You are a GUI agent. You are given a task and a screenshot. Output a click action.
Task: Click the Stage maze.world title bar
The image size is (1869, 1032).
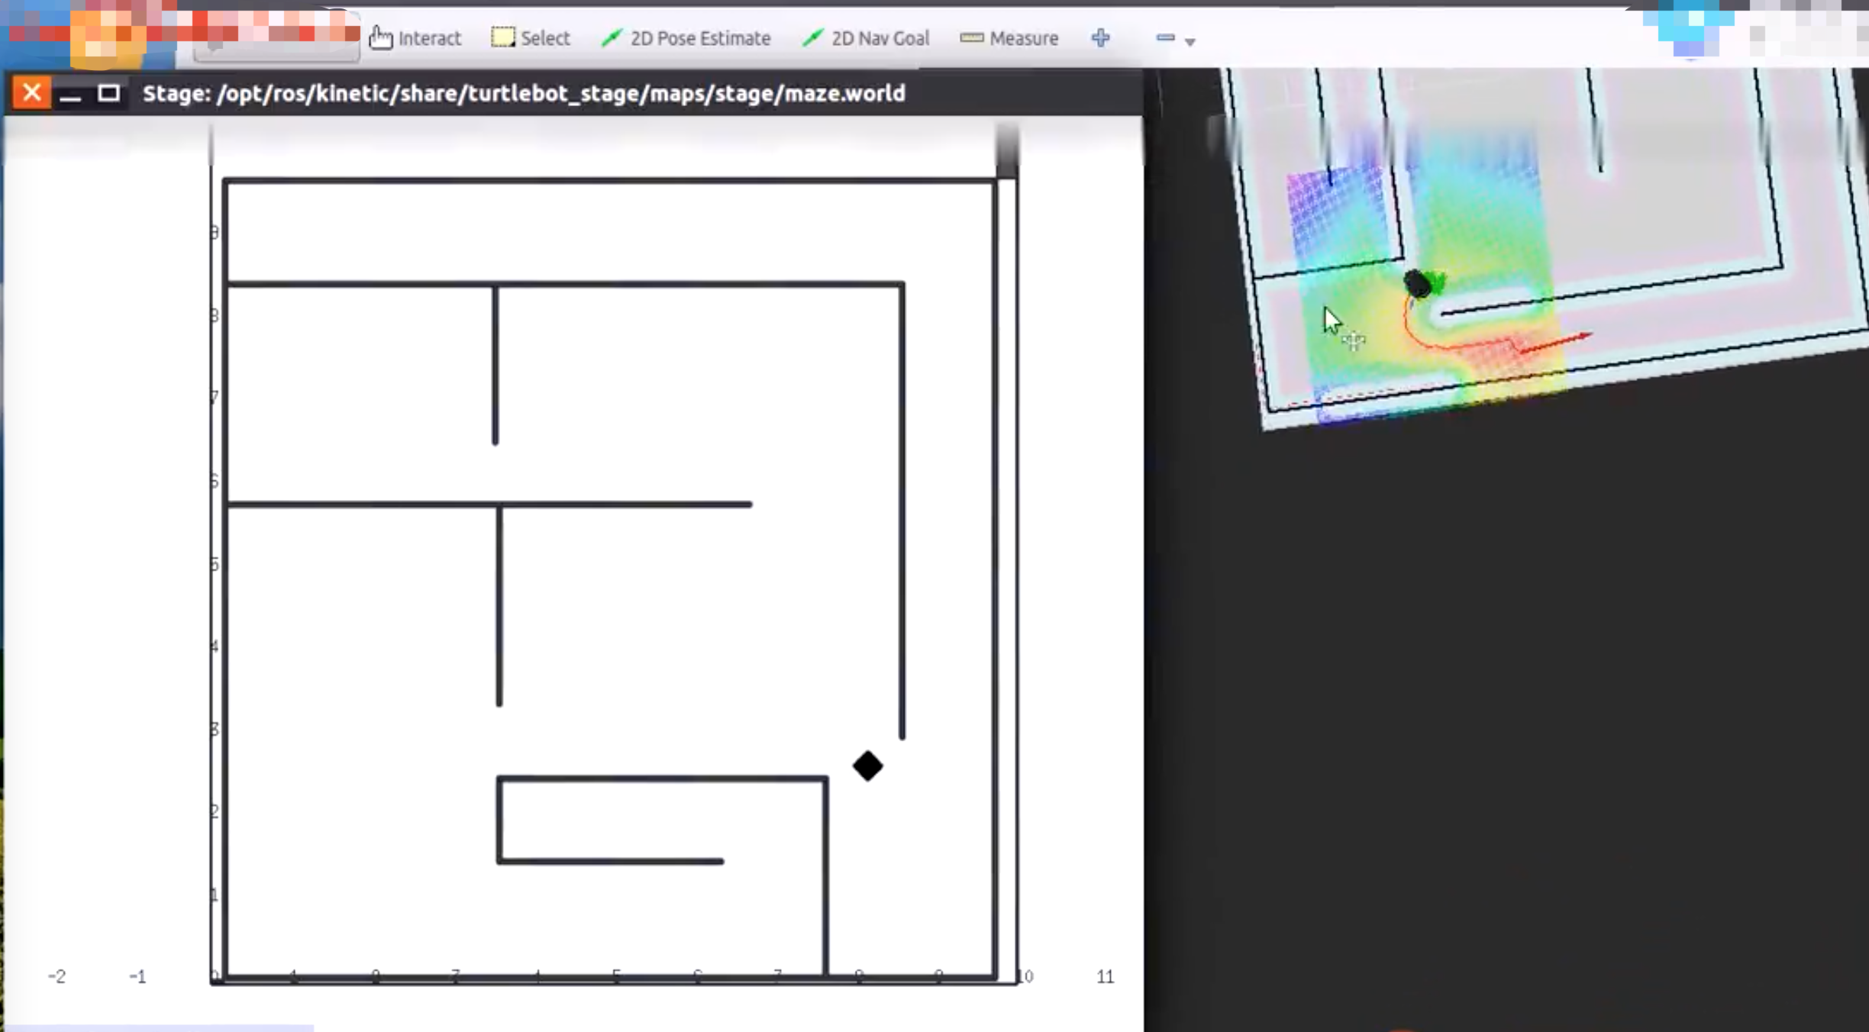(524, 93)
